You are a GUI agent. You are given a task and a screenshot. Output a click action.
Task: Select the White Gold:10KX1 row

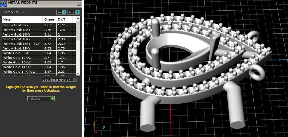39,58
